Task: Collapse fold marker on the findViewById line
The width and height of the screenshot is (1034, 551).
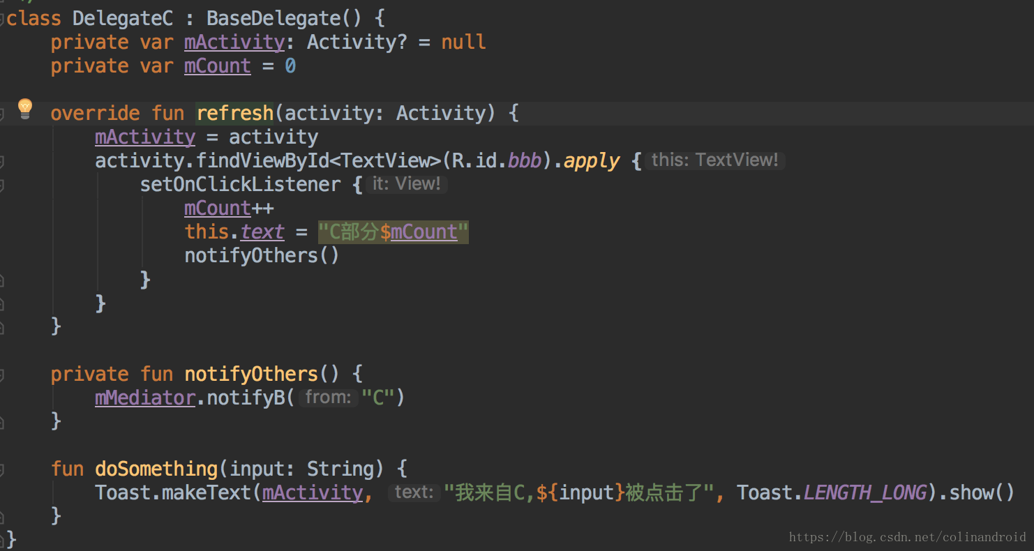Action: click(x=2, y=161)
